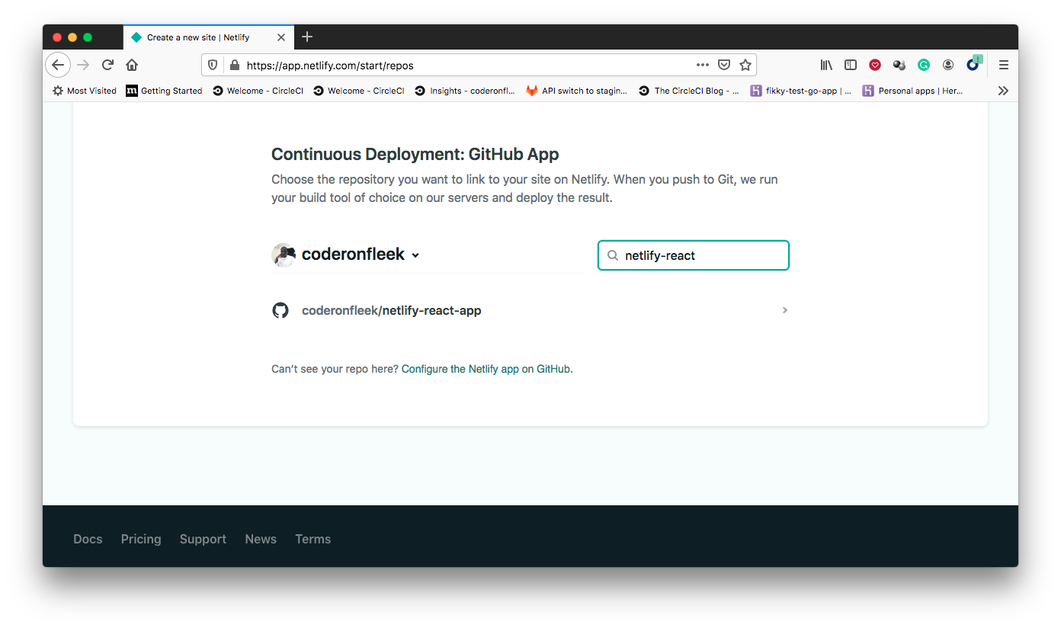Open the Pricing footer link
This screenshot has width=1061, height=628.
[141, 539]
